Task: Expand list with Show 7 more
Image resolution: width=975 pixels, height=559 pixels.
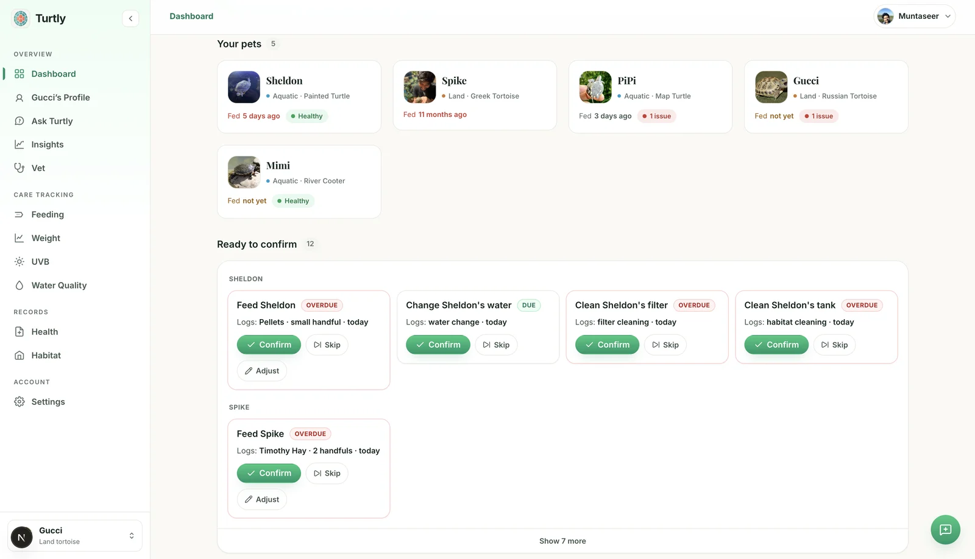Action: [562, 541]
